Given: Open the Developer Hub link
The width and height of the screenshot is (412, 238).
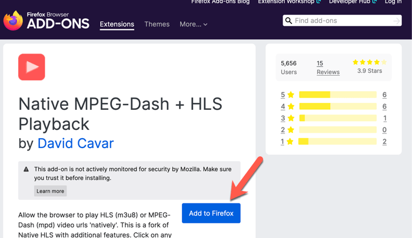Looking at the screenshot, I should (350, 2).
